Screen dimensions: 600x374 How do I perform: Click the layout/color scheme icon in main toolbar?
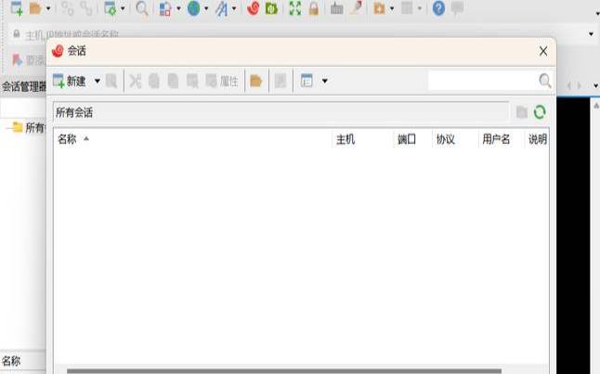pos(165,8)
